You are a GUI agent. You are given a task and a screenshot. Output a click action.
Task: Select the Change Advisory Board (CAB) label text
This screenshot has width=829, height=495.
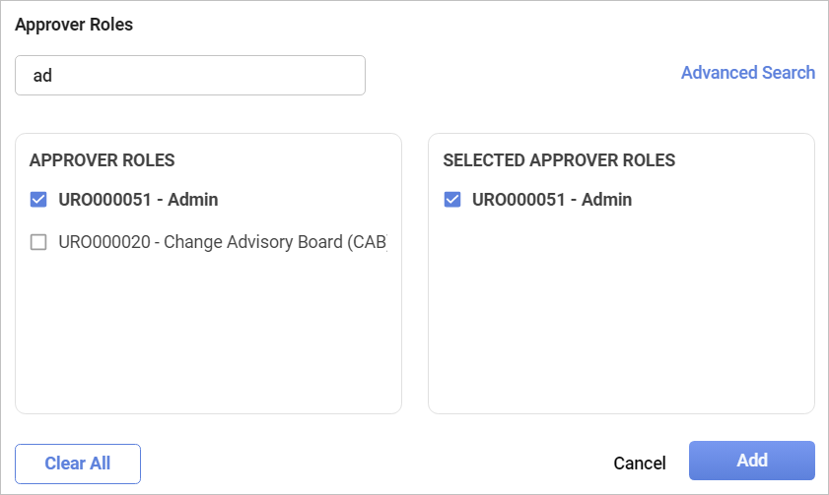[x=275, y=242]
